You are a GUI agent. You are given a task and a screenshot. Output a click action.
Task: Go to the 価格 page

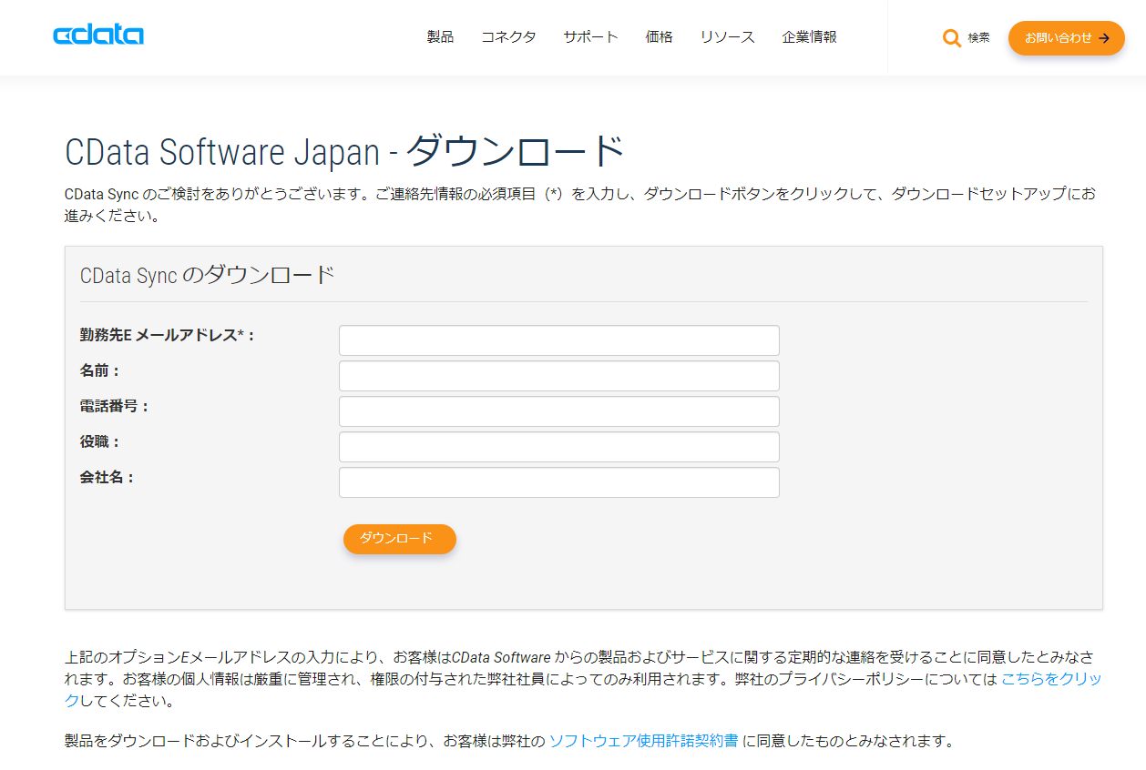tap(659, 37)
